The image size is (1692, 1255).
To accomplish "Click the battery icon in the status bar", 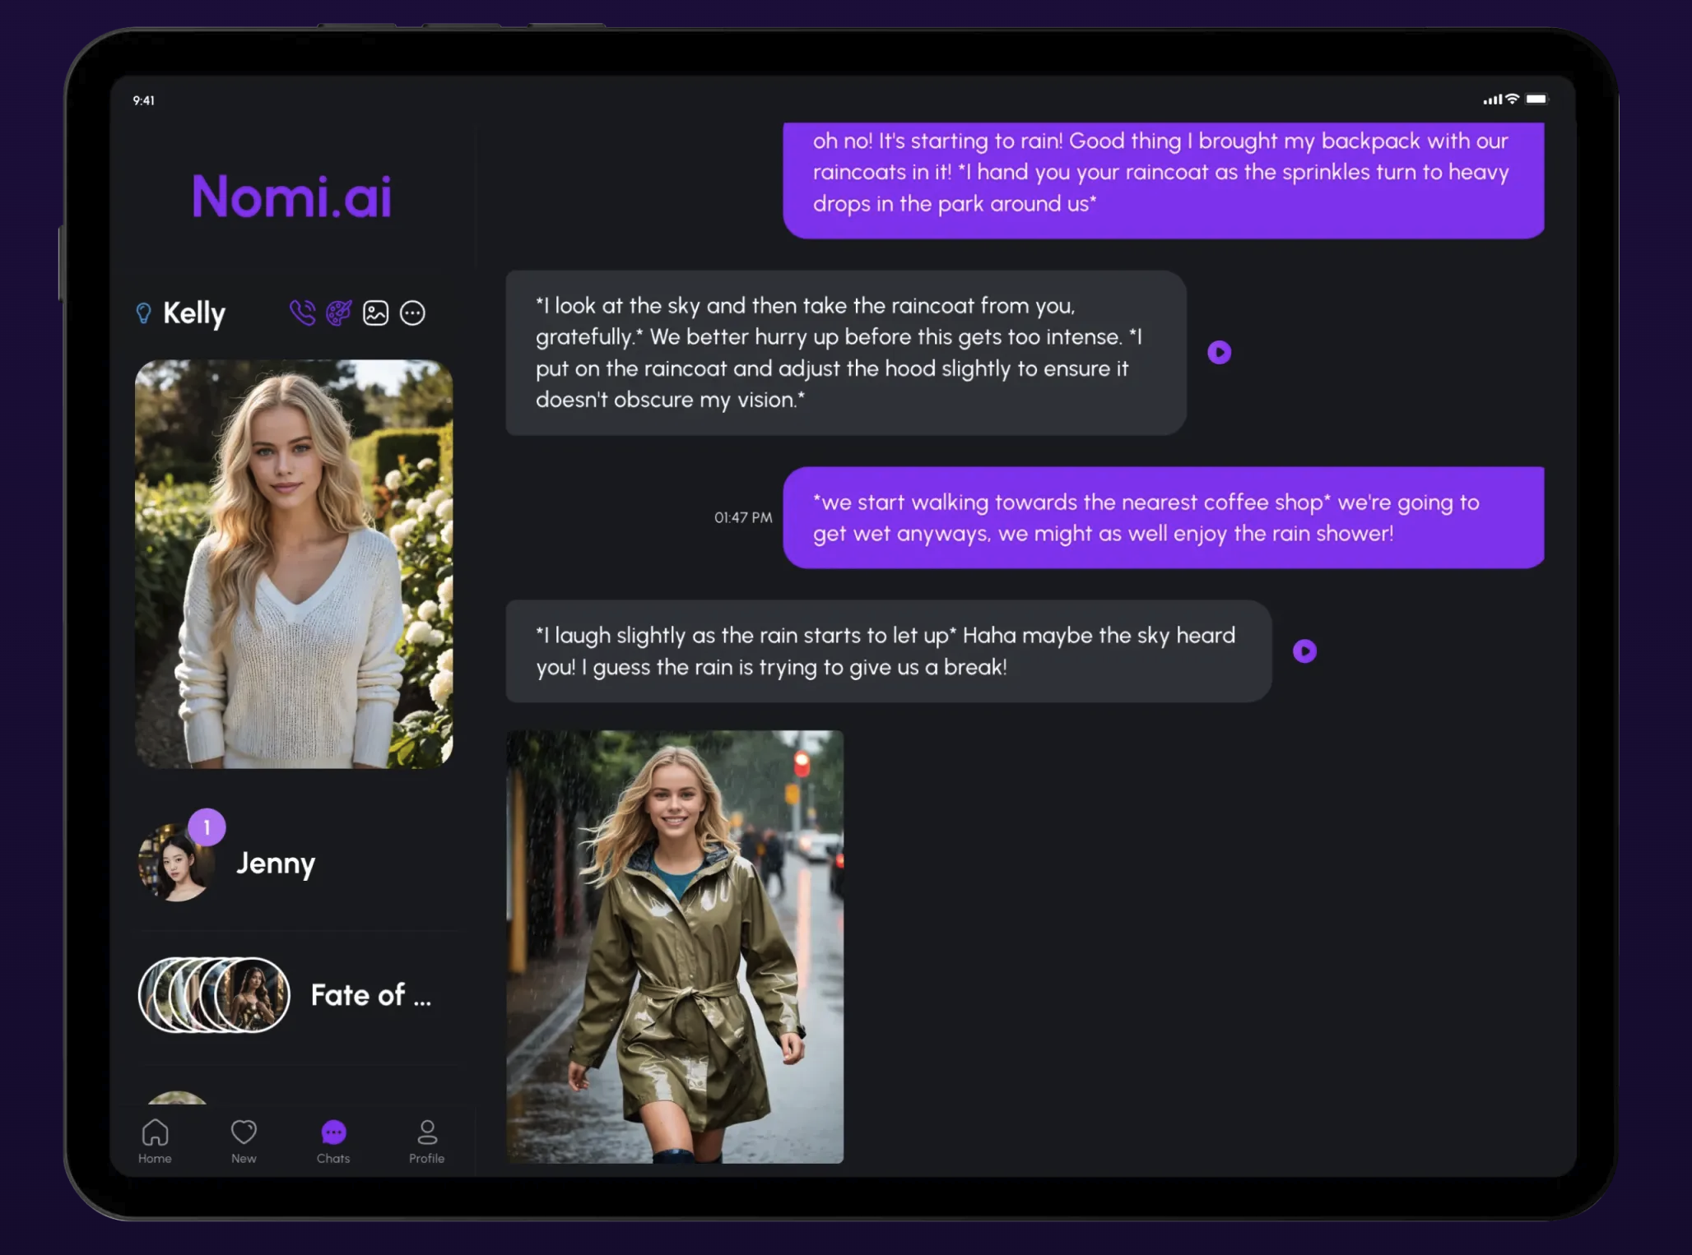I will click(x=1536, y=100).
